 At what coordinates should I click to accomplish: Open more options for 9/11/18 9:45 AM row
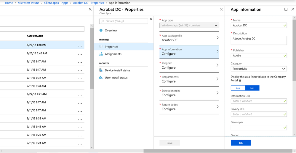[x=80, y=127]
